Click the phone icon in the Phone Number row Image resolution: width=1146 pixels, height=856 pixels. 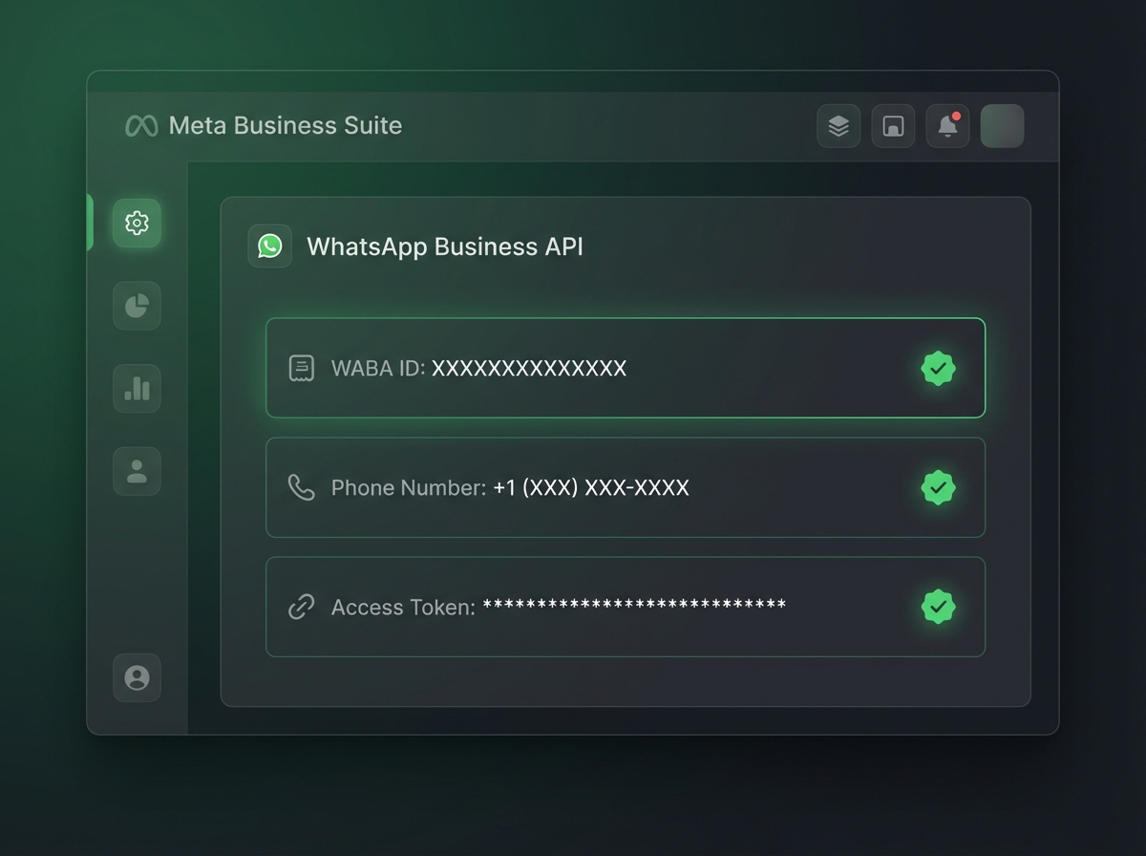pos(301,487)
